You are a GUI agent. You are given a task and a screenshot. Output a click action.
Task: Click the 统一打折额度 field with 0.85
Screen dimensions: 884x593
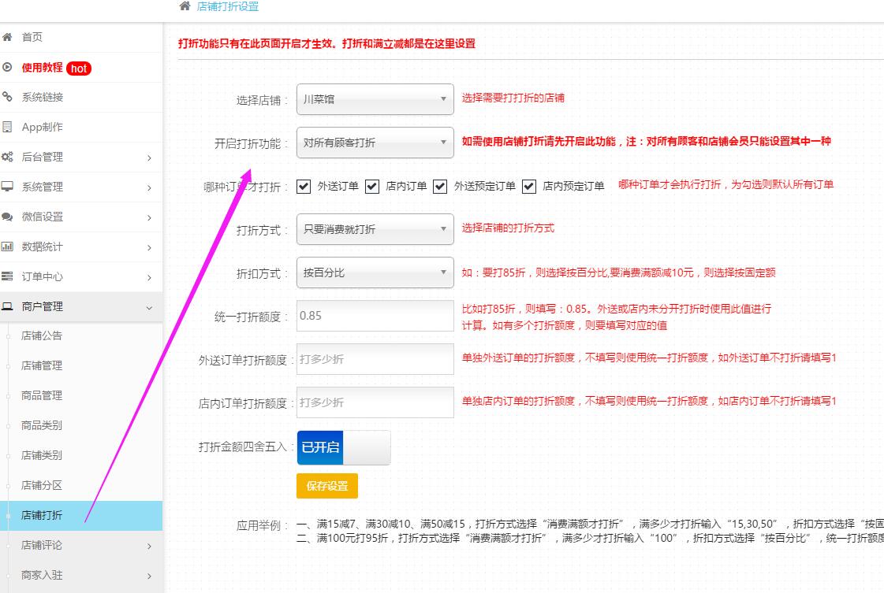(375, 316)
